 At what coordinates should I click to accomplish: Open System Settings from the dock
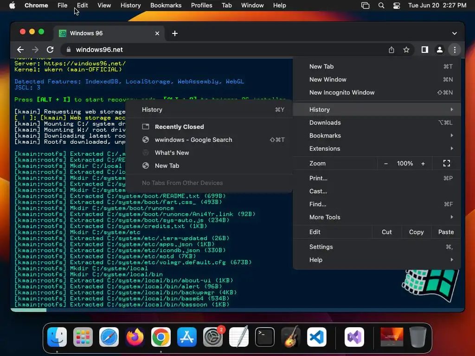(213, 337)
